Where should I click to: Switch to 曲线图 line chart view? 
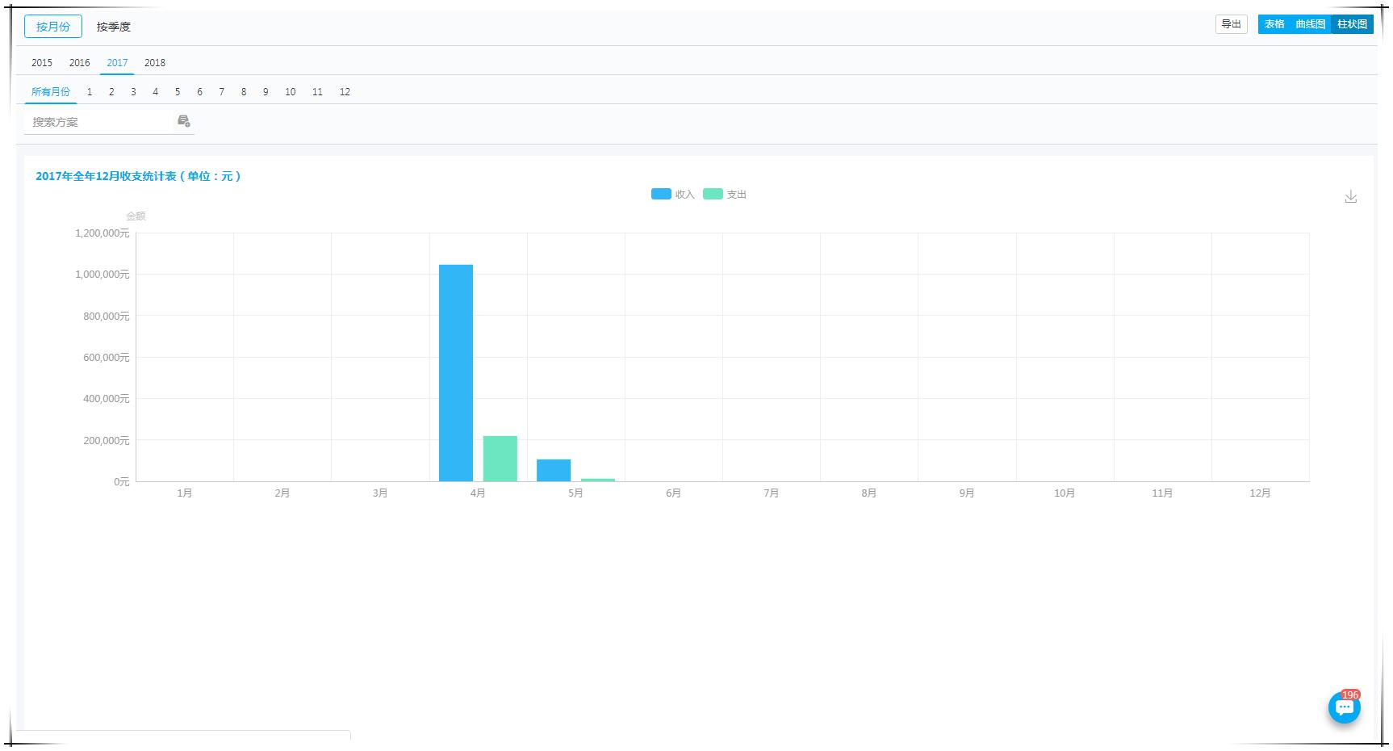(x=1310, y=24)
